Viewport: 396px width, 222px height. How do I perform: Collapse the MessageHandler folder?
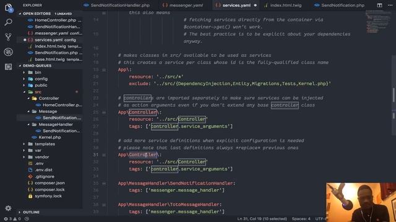pos(28,125)
